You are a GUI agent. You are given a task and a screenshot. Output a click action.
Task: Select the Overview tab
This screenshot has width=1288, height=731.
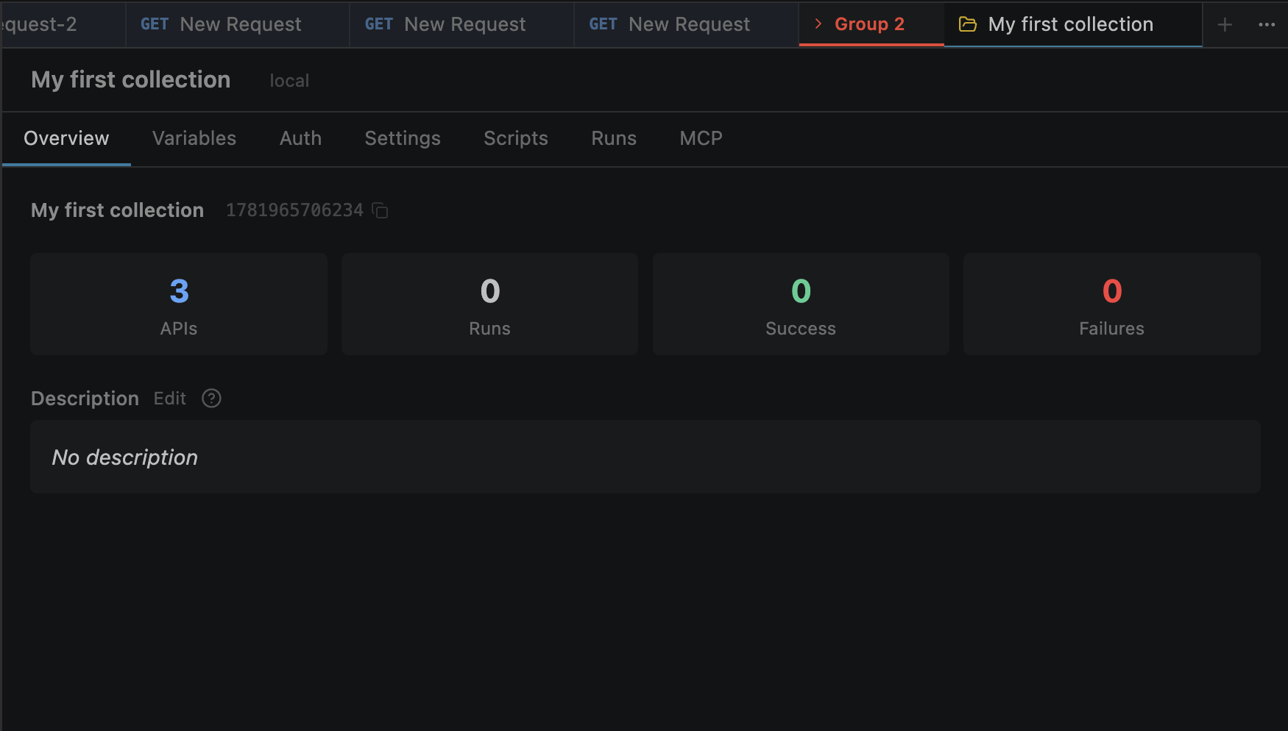pyautogui.click(x=66, y=138)
